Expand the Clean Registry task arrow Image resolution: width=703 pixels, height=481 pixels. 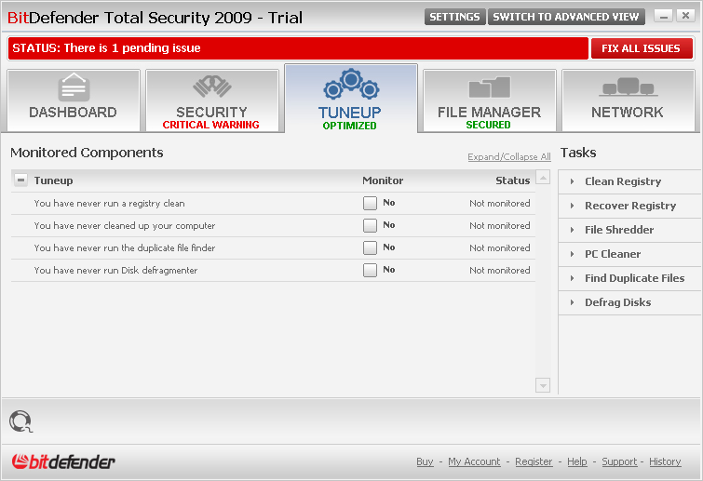[x=572, y=181]
